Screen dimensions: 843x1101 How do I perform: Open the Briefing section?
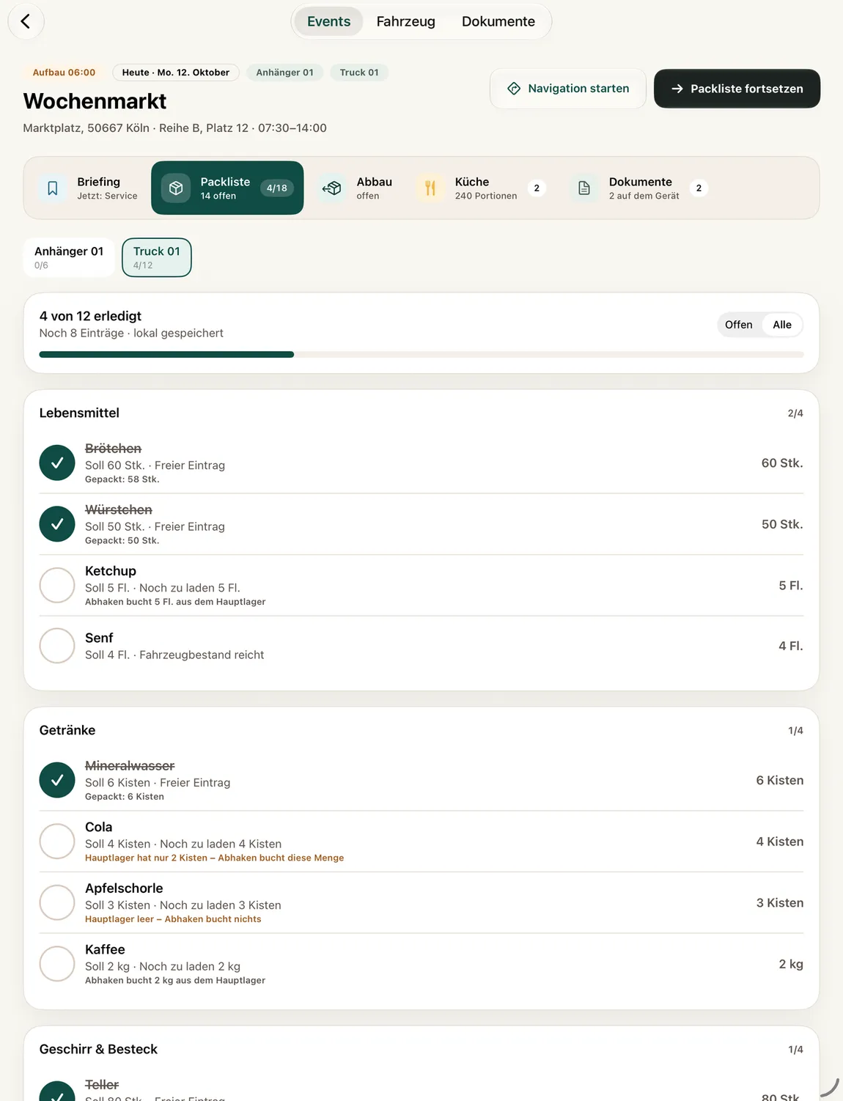(x=88, y=188)
